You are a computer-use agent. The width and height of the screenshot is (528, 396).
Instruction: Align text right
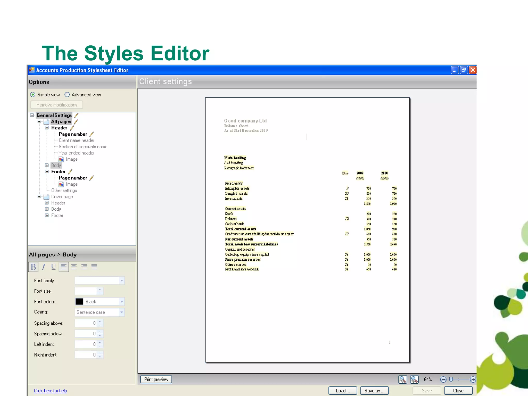84,267
